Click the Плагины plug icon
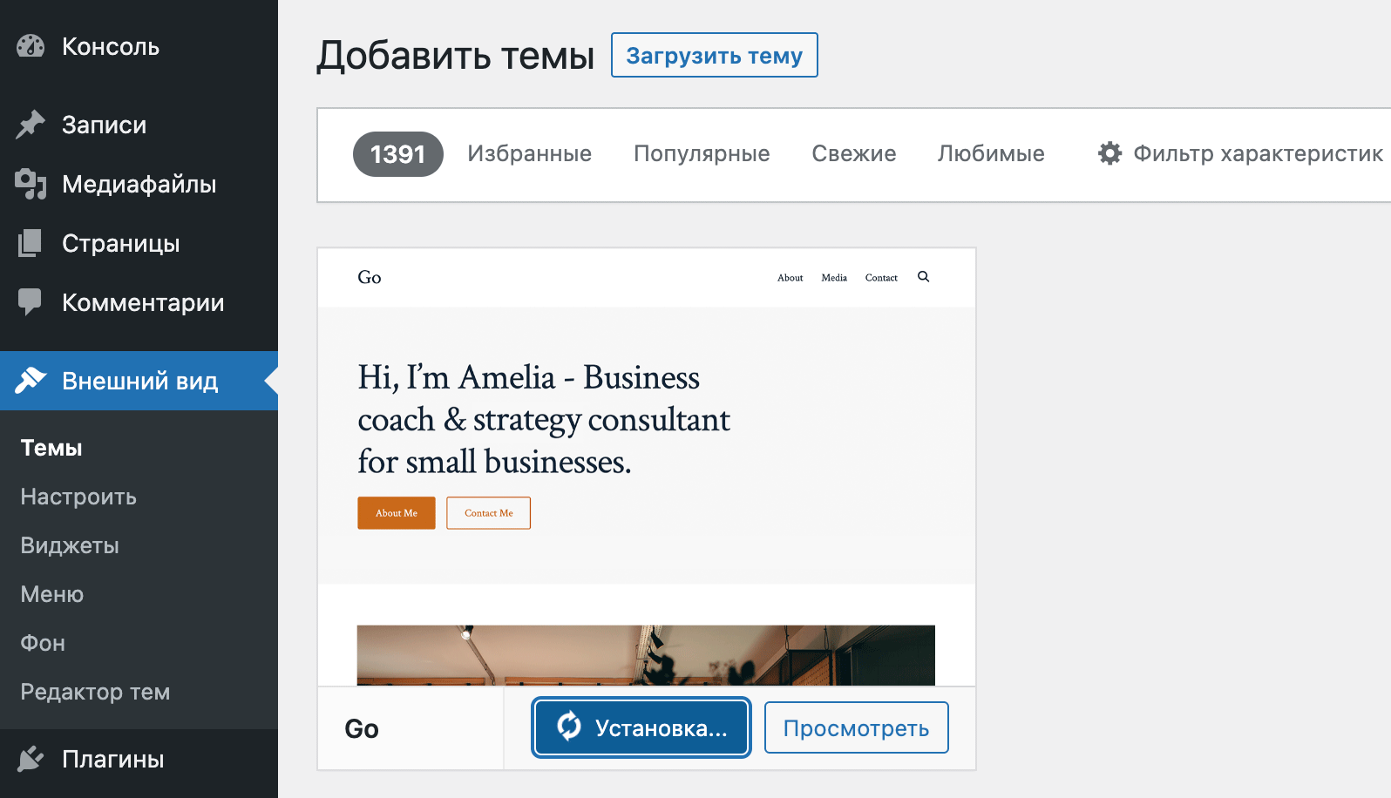 pyautogui.click(x=31, y=759)
